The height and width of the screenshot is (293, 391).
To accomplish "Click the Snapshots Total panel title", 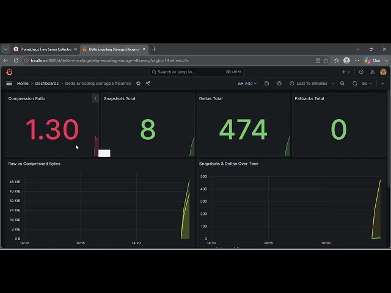I will click(x=120, y=99).
